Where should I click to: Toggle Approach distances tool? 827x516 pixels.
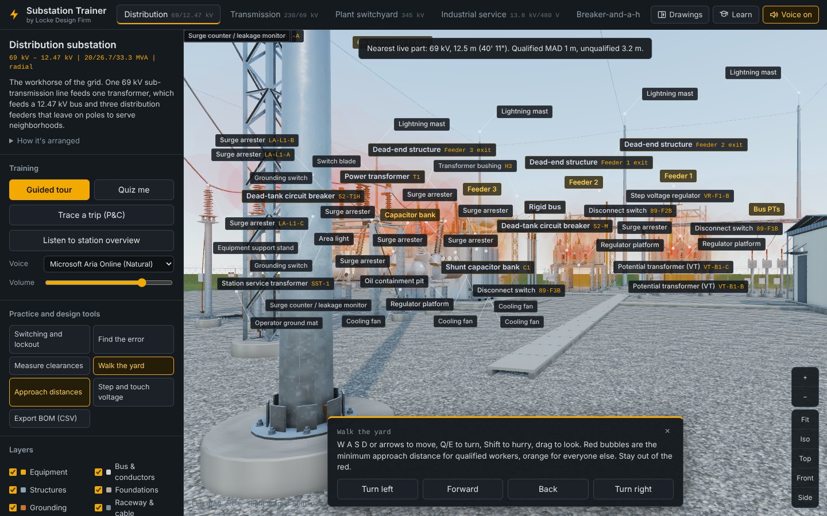(49, 392)
